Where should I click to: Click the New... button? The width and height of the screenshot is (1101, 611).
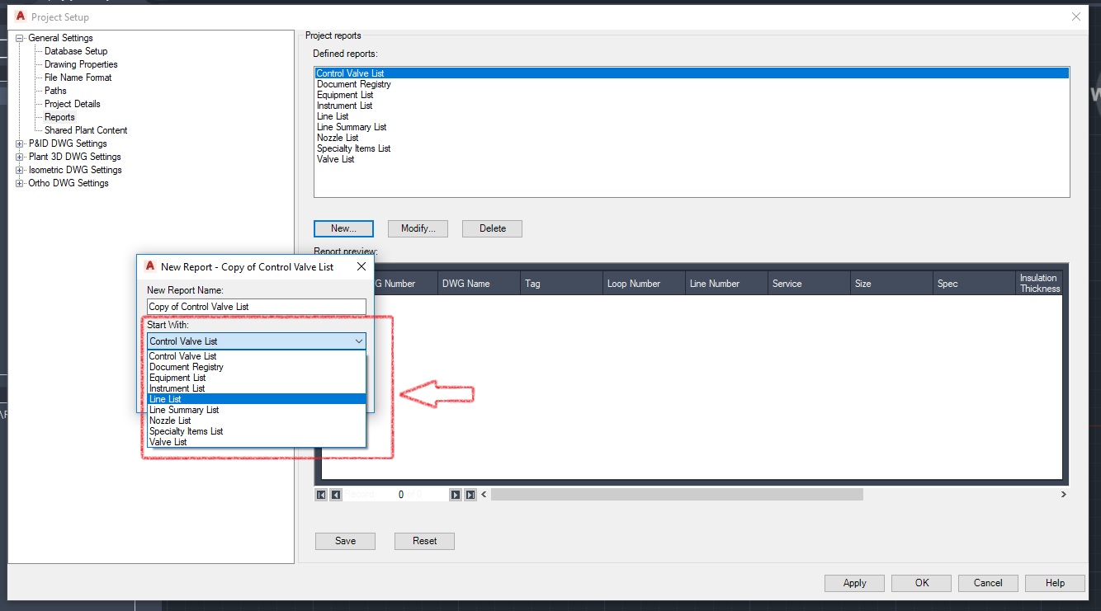point(343,228)
